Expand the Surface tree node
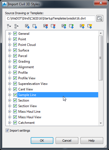109x150 pixels. coord(9,50)
